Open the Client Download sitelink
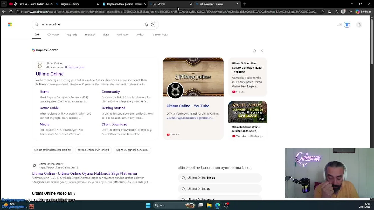374x210 pixels. coord(114,124)
